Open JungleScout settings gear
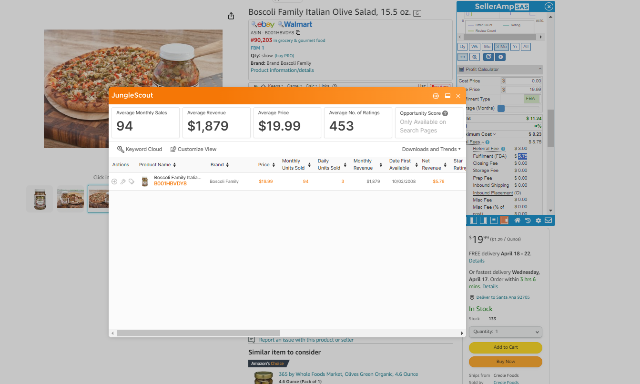This screenshot has width=640, height=384. 436,96
